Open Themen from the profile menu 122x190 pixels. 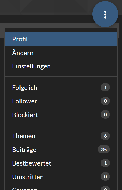click(x=61, y=136)
